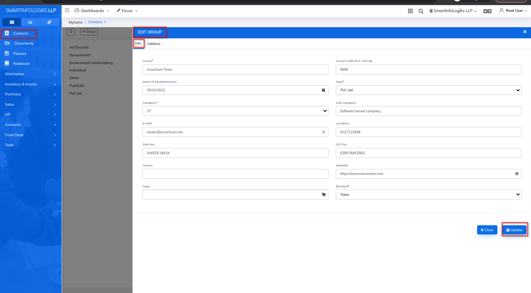The image size is (531, 293).
Task: Expand the Purchase sidebar menu
Action: coord(31,94)
